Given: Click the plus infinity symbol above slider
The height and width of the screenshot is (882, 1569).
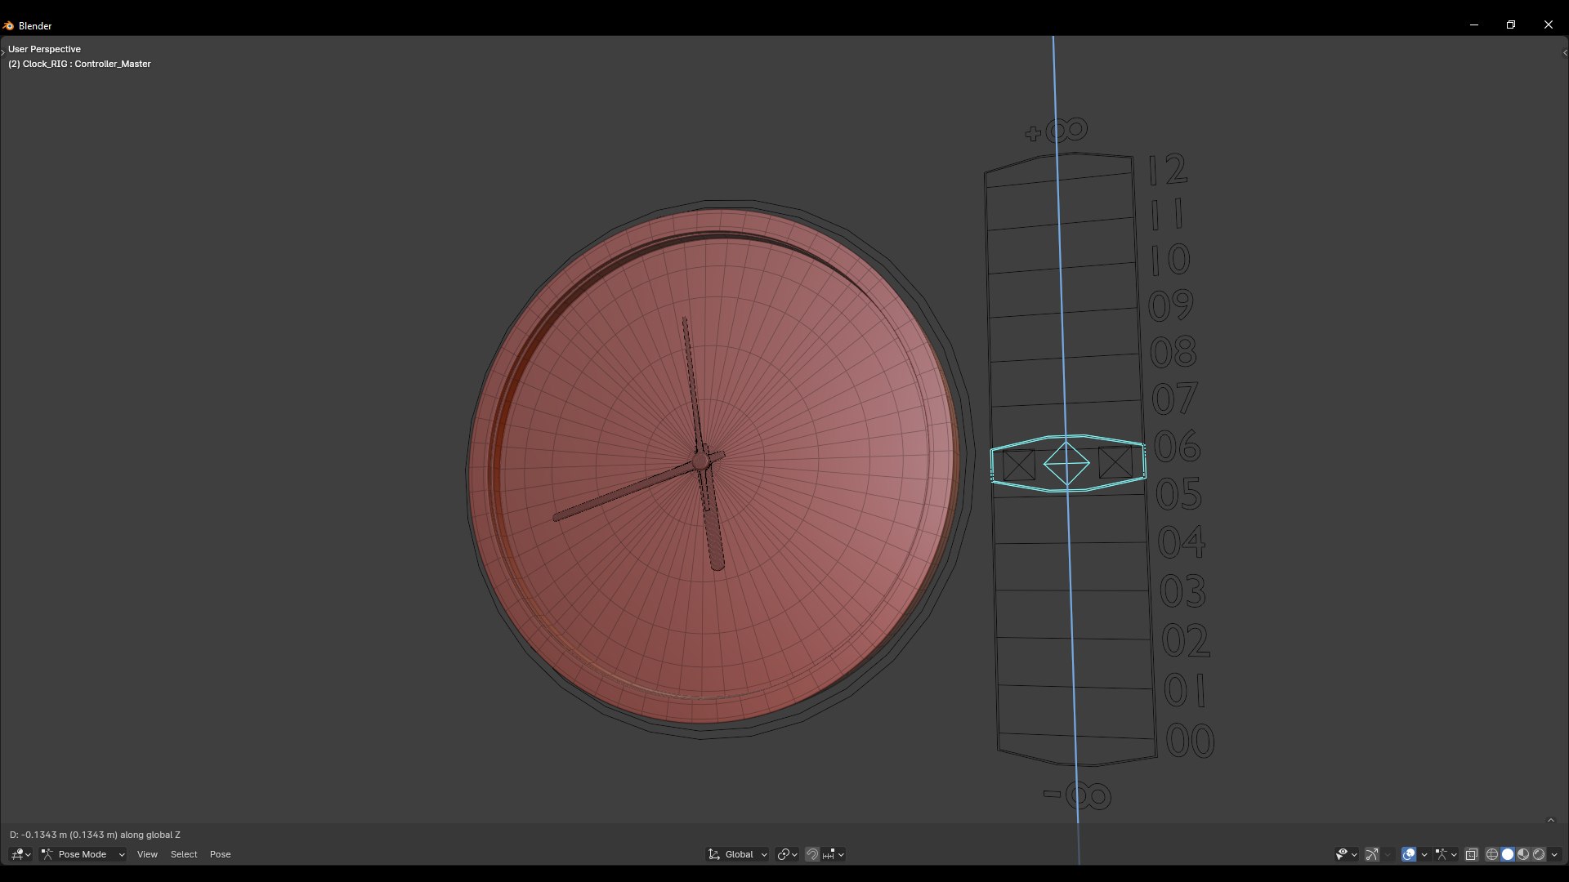Looking at the screenshot, I should [x=1057, y=130].
